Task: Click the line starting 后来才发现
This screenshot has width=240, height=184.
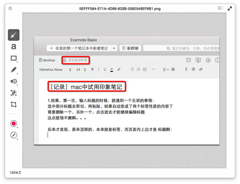Action: tap(110, 130)
